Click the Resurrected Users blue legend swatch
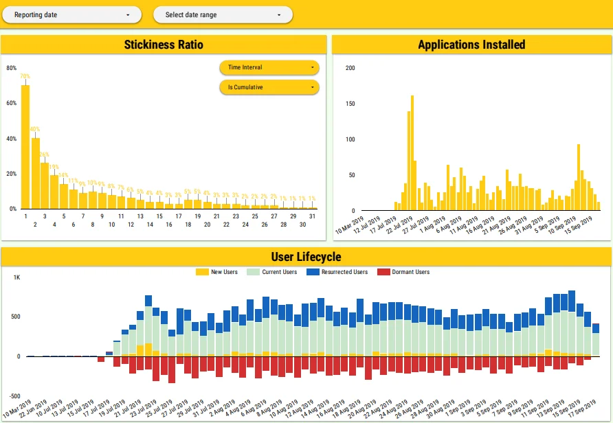The width and height of the screenshot is (613, 423). pyautogui.click(x=313, y=272)
